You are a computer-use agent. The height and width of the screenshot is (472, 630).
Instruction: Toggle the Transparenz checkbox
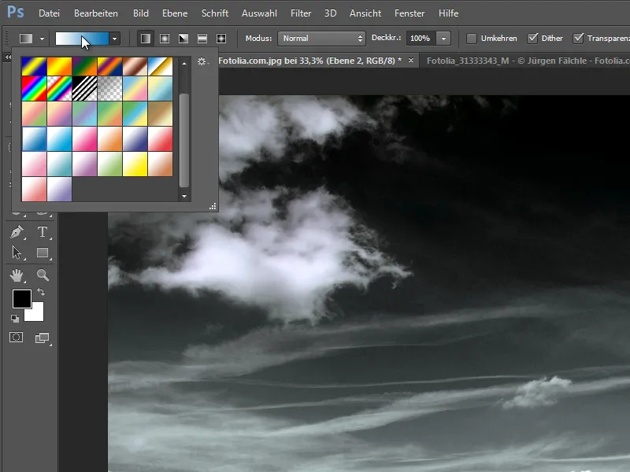pyautogui.click(x=578, y=39)
